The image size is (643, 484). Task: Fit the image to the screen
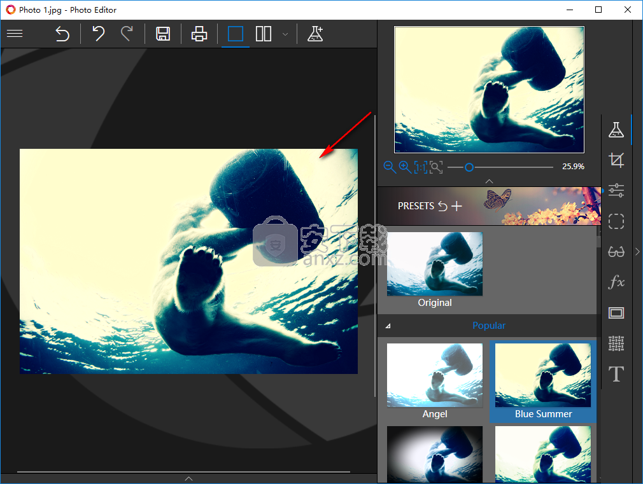(x=436, y=167)
